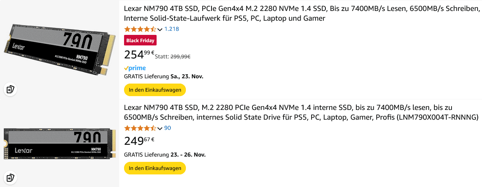482x187 pixels.
Task: Click the compare icon under the angled Lexar SSD image
Action: click(x=11, y=89)
